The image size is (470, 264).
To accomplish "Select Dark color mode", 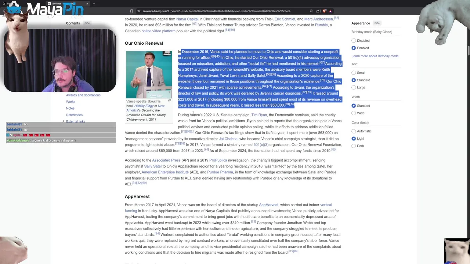I will coord(354,146).
